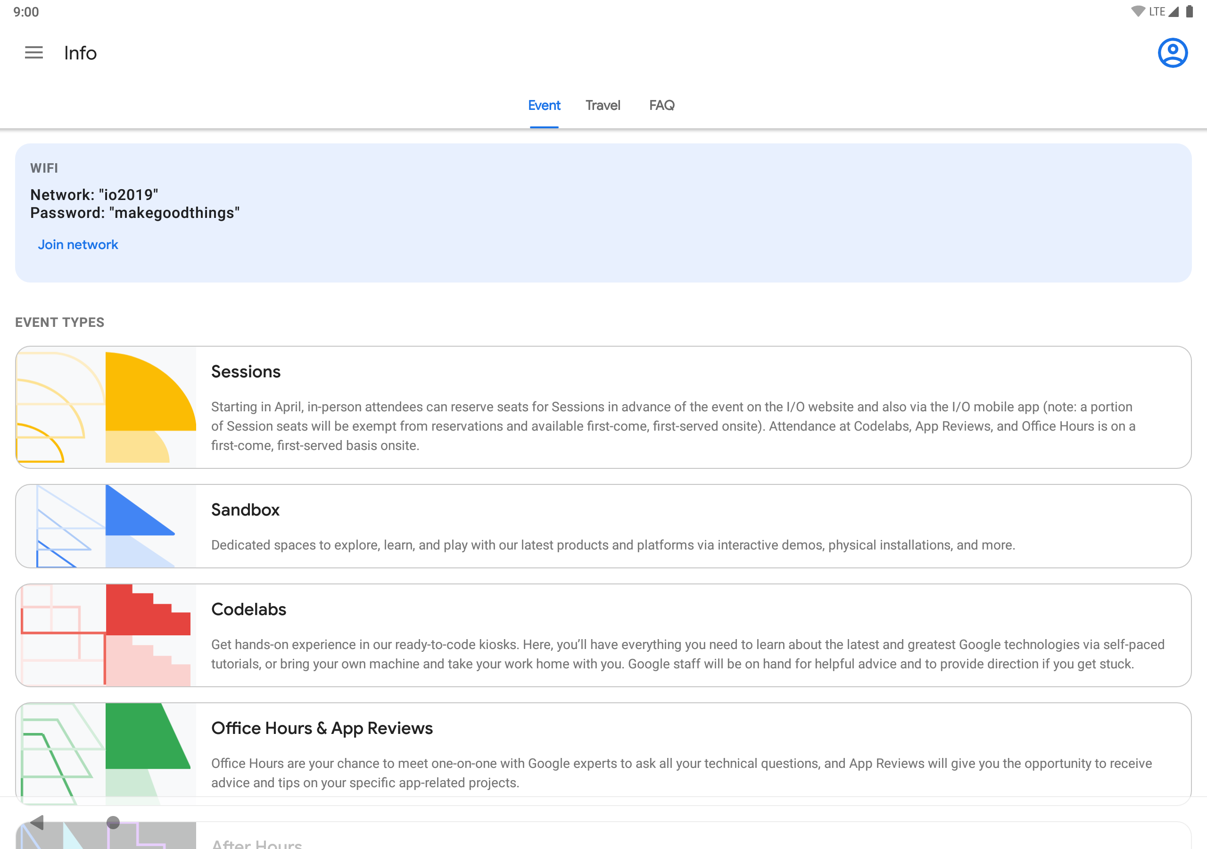Switch to the FAQ tab
Screen dimensions: 1207x849
(x=661, y=105)
